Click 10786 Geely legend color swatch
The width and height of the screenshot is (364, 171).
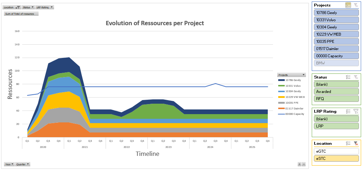tap(281, 80)
